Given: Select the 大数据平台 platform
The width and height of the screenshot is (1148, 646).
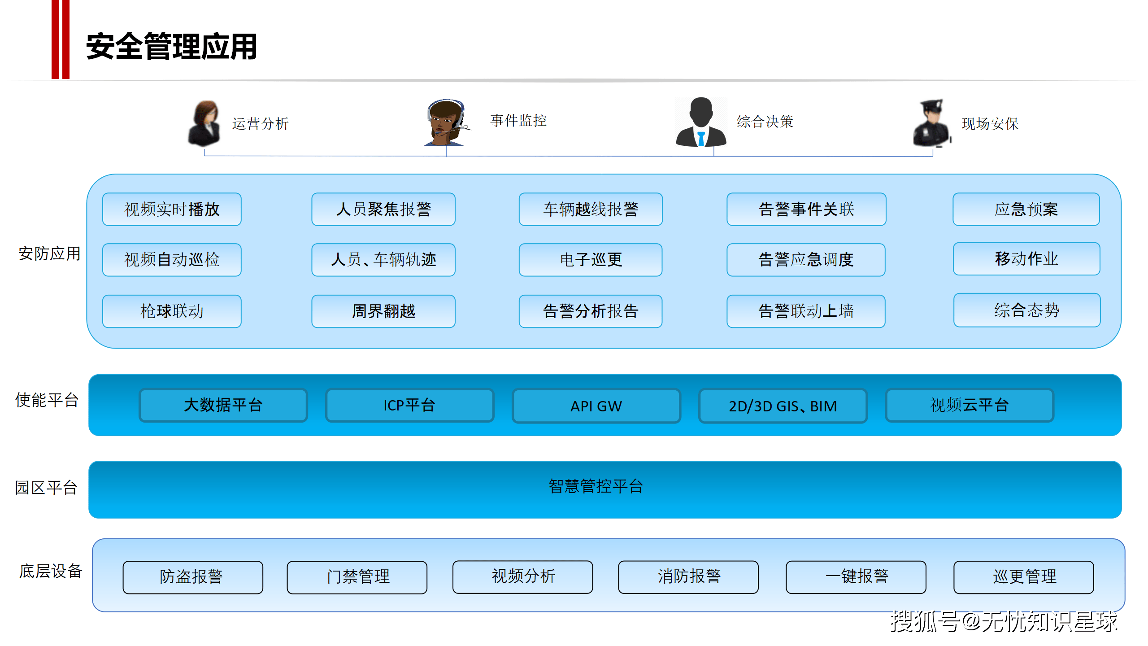Looking at the screenshot, I should pos(223,406).
